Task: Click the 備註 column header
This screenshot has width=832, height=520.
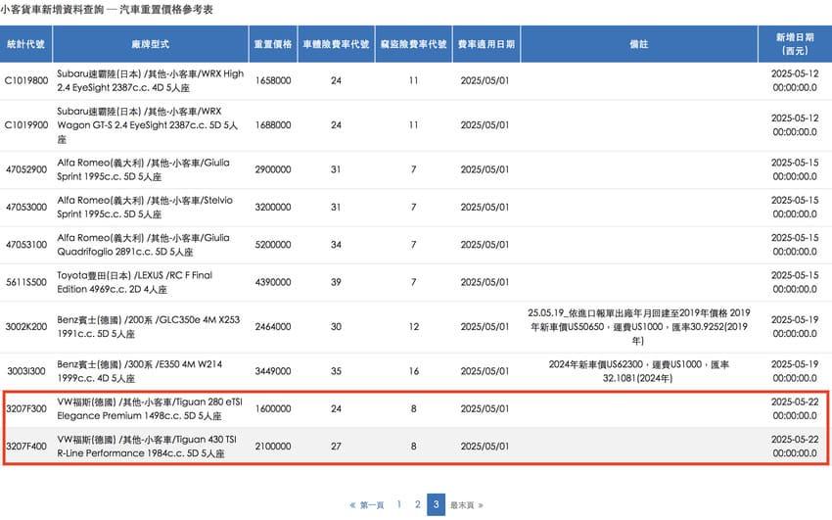Action: 639,44
